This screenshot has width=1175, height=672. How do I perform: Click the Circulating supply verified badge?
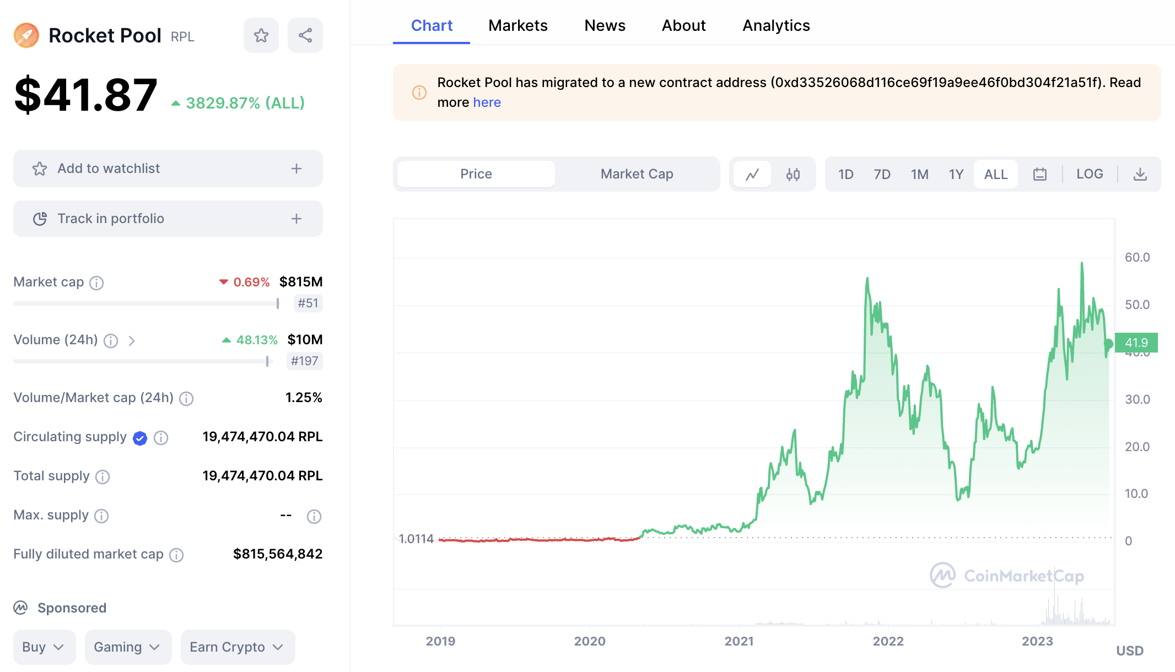(x=140, y=438)
